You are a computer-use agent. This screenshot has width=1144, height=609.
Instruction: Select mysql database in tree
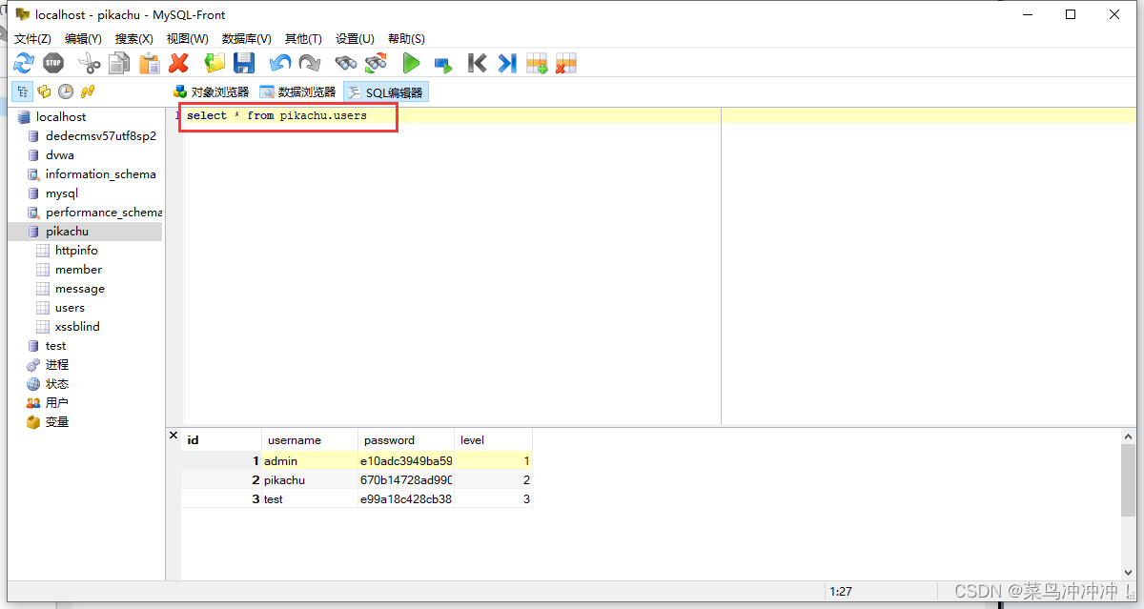point(62,193)
